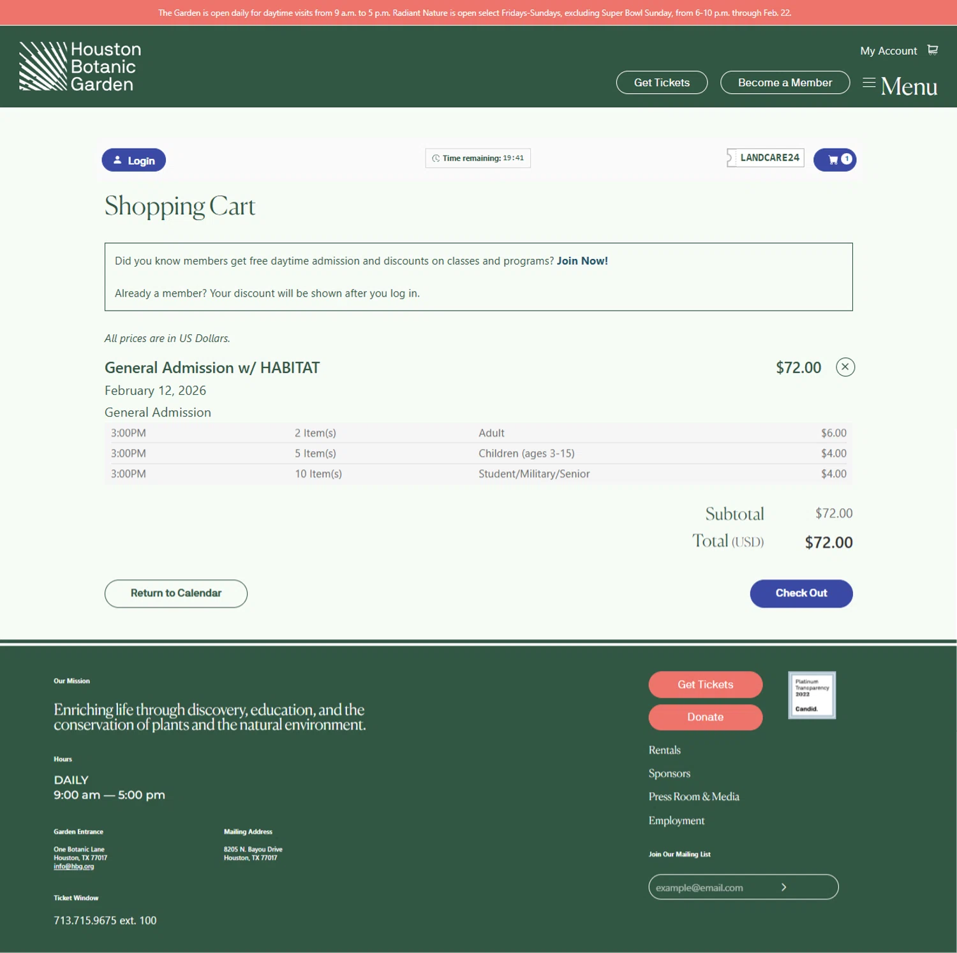
Task: Click the 'One Botanic Lane' address text
Action: (79, 849)
